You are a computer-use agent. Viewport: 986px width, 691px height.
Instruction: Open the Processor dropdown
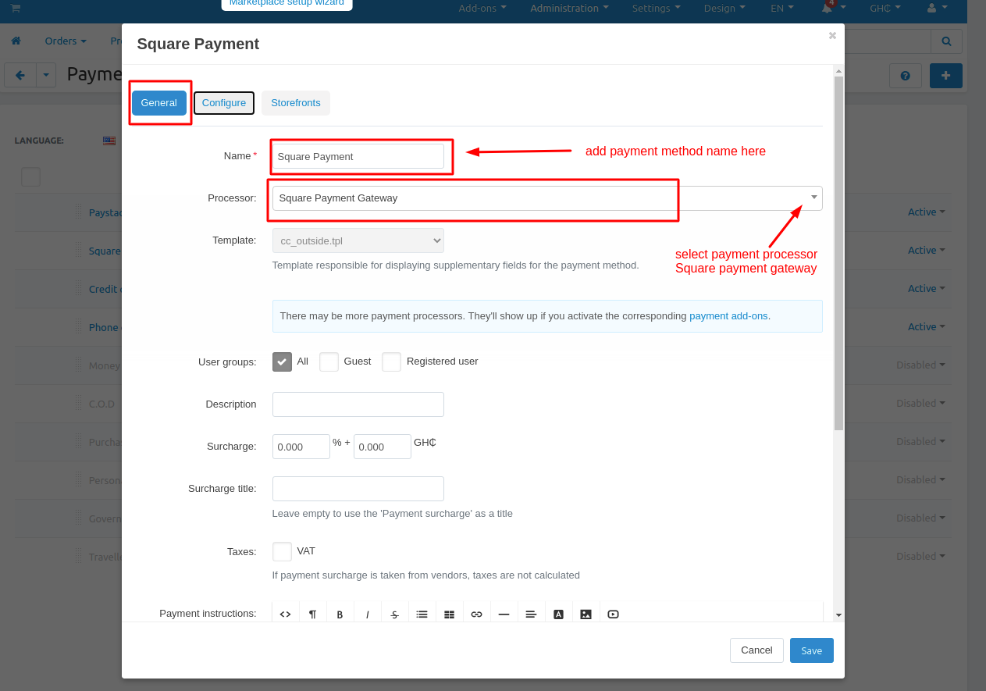[x=546, y=198]
